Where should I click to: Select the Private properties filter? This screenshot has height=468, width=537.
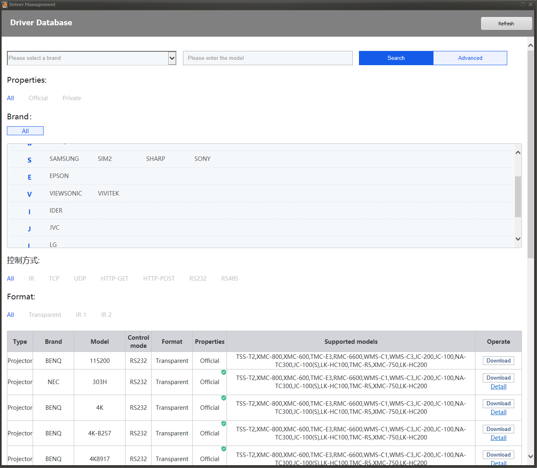point(72,98)
